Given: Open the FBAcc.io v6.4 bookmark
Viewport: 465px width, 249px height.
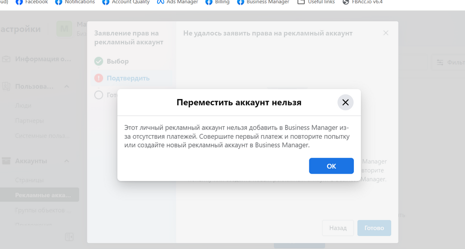Looking at the screenshot, I should [x=362, y=2].
